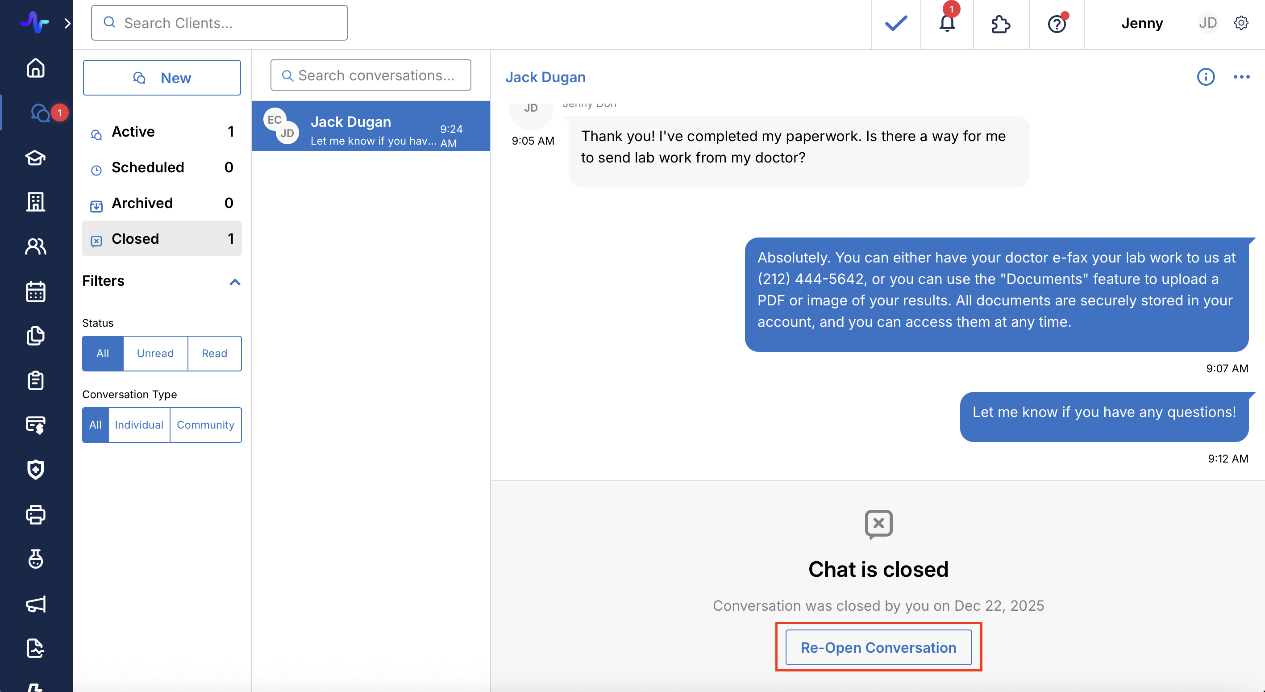Click the checkmark tasks icon
Screen dimensions: 1265x692
tap(896, 23)
